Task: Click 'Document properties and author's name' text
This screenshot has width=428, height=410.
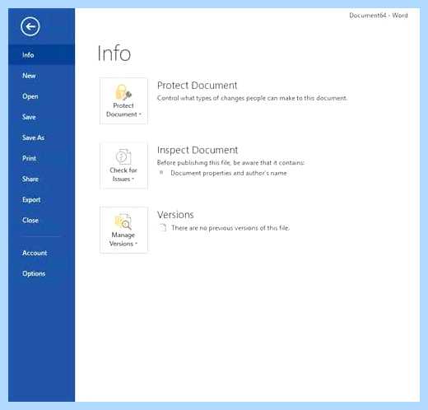Action: coord(229,173)
